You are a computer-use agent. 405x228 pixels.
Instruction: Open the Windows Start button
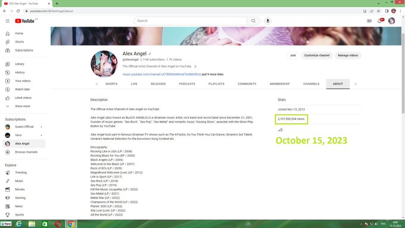click(x=6, y=224)
